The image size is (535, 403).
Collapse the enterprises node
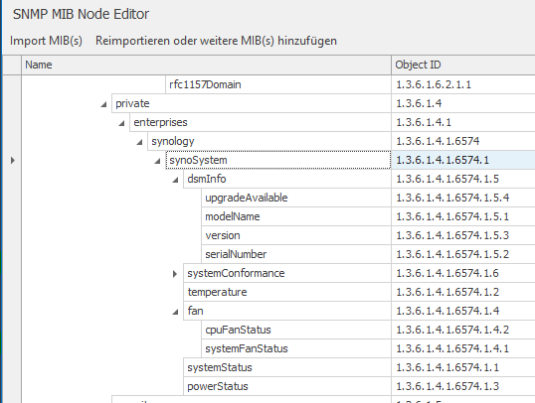[x=121, y=123]
